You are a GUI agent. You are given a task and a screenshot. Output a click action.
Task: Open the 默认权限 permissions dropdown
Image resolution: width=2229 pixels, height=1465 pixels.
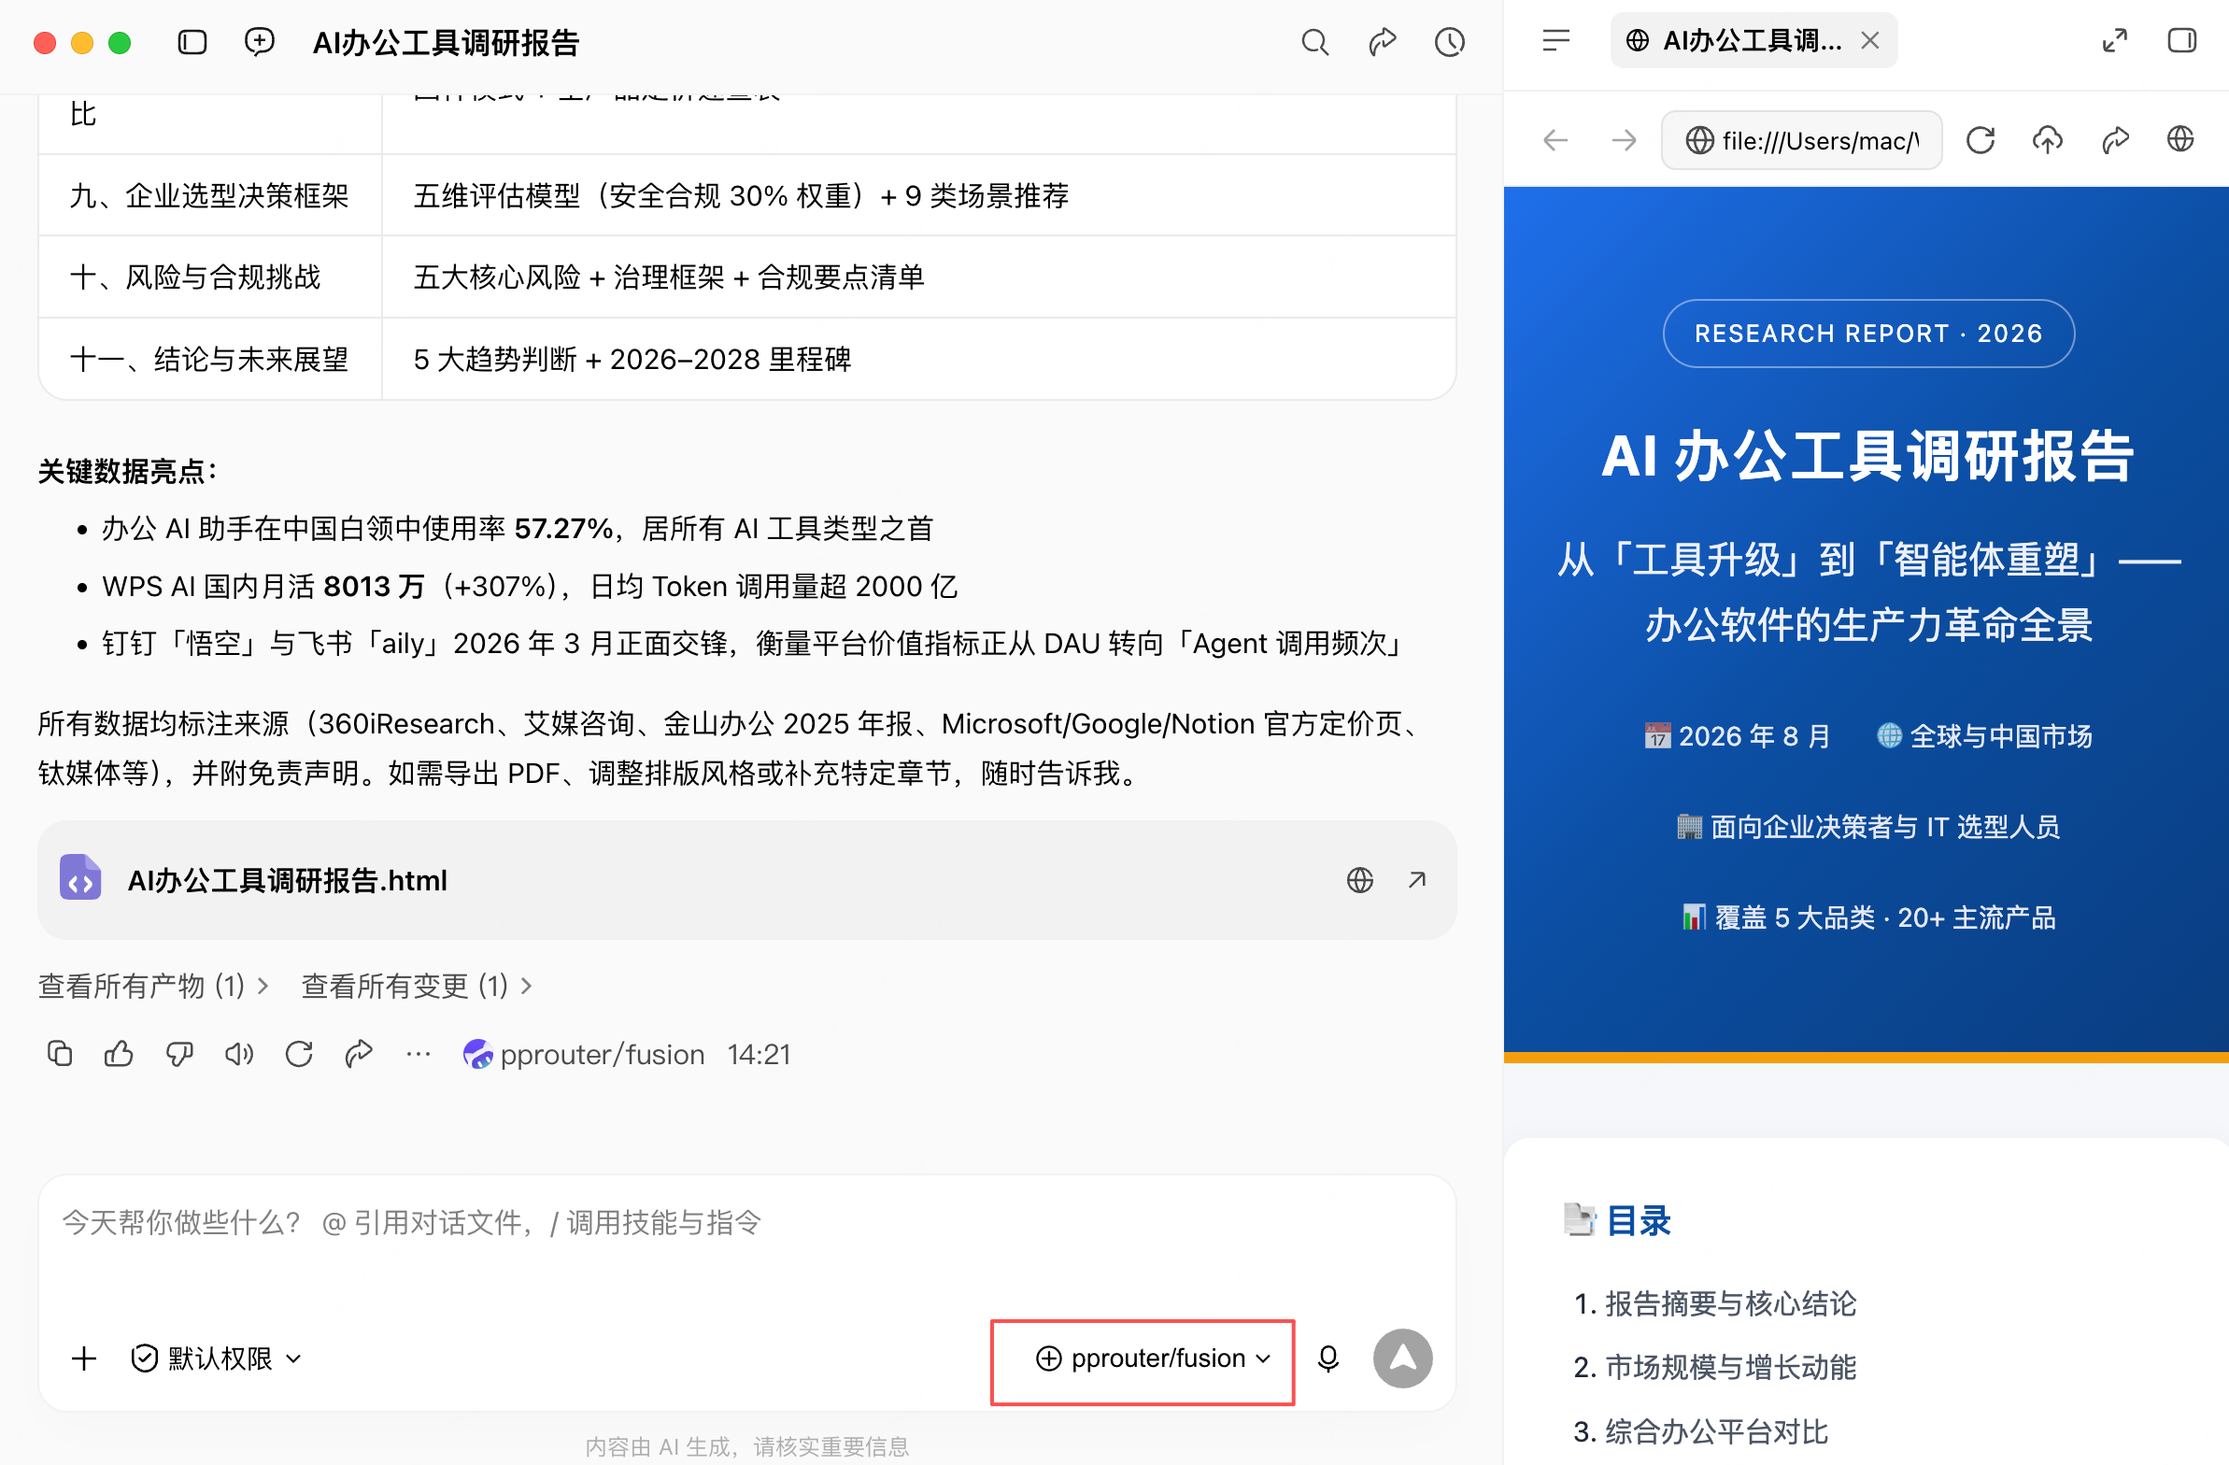[x=218, y=1358]
